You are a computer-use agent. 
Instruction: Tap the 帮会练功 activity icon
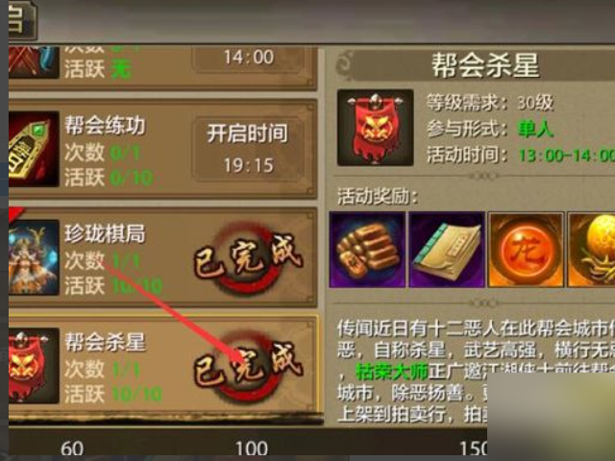(x=34, y=149)
